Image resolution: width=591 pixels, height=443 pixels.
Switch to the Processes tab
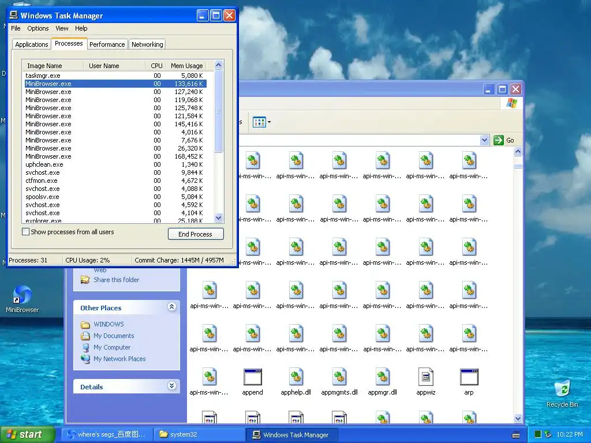click(x=69, y=43)
